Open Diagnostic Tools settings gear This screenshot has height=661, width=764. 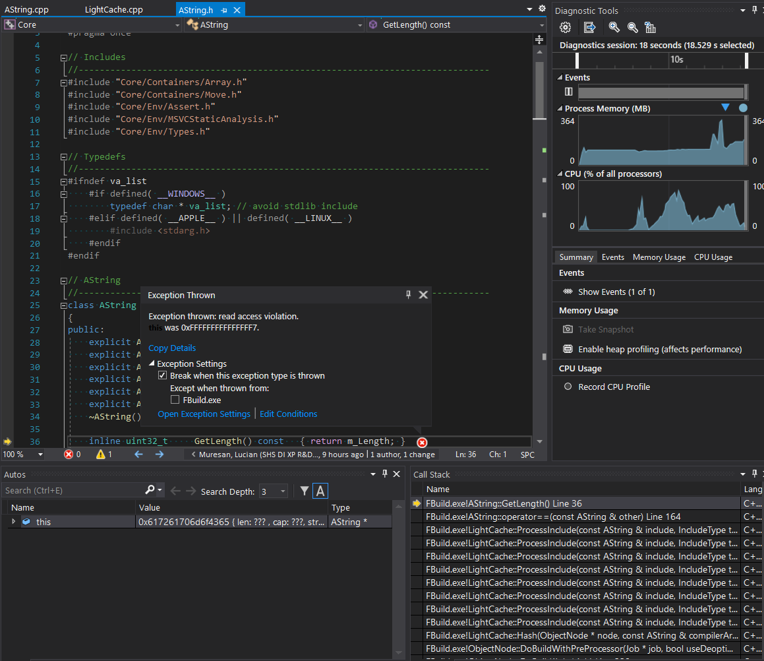565,27
